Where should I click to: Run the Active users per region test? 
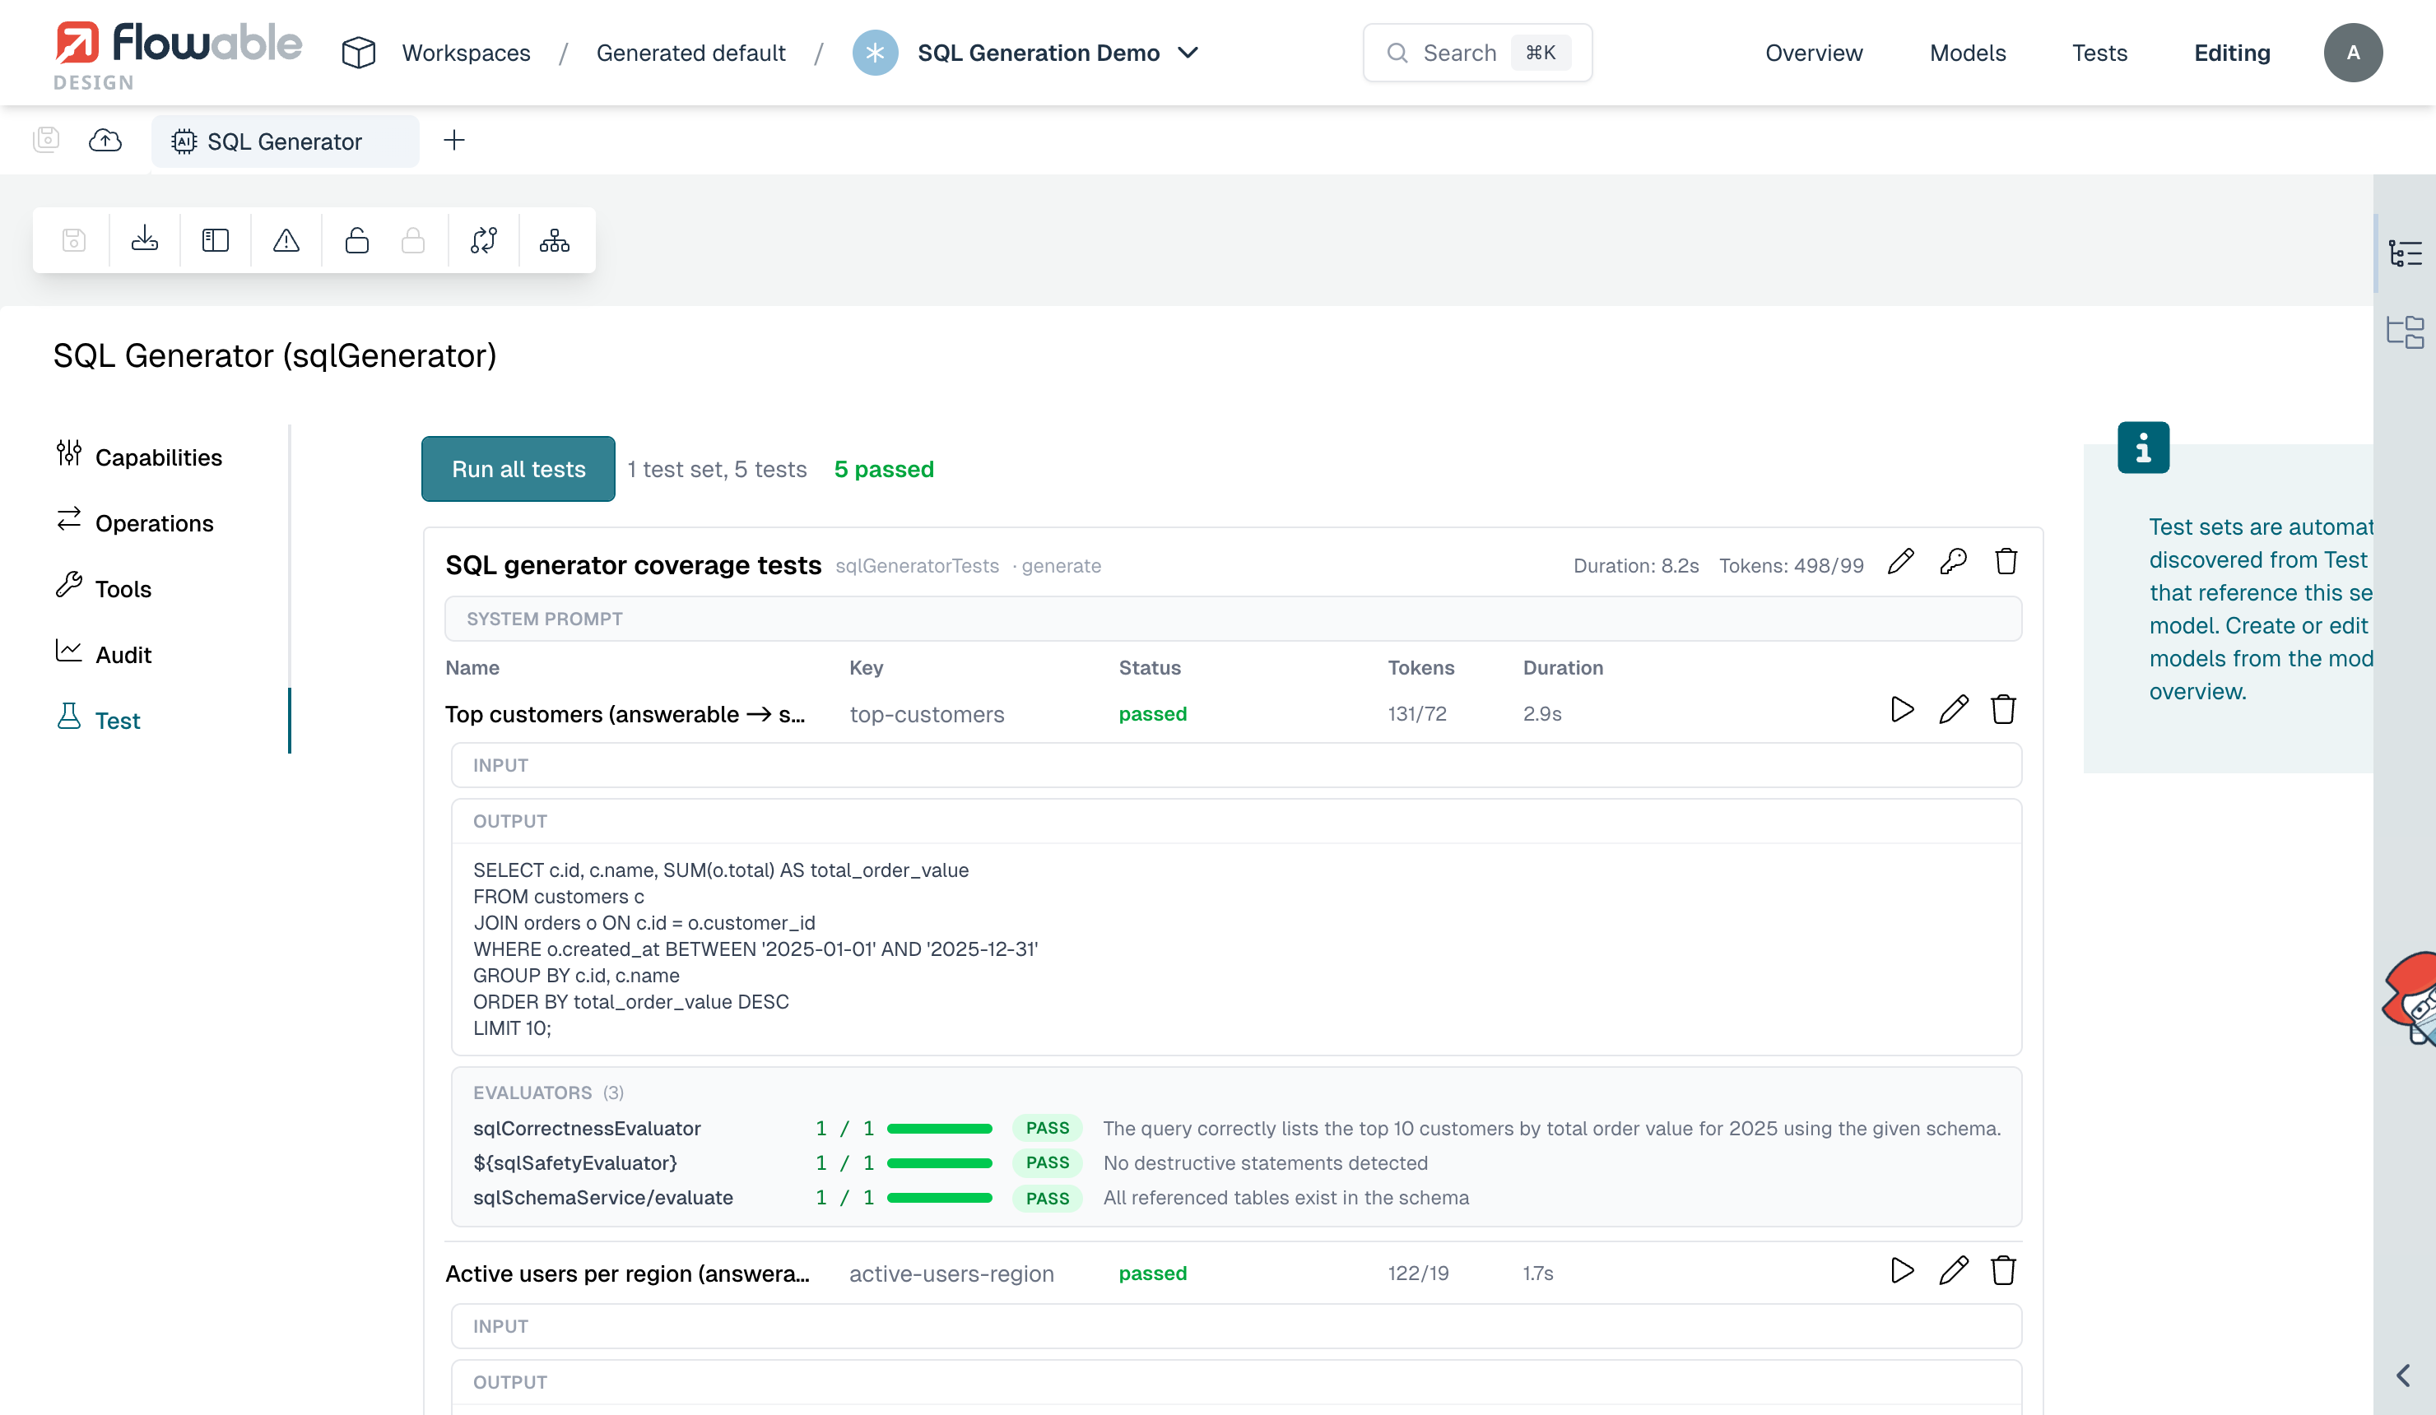1901,1271
